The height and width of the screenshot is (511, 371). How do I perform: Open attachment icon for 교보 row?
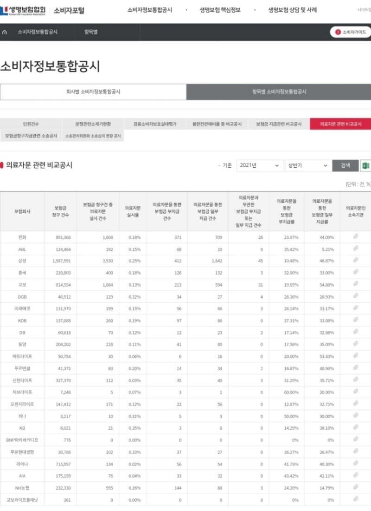356,284
